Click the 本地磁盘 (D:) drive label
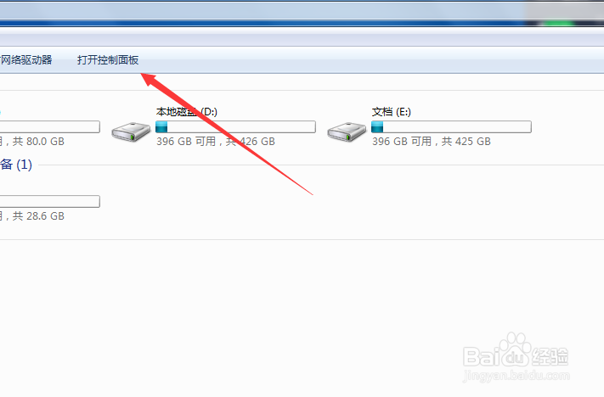This screenshot has height=397, width=604. click(187, 112)
